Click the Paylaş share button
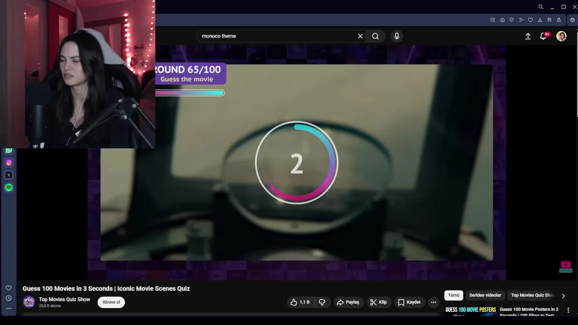578x325 pixels. tap(348, 302)
